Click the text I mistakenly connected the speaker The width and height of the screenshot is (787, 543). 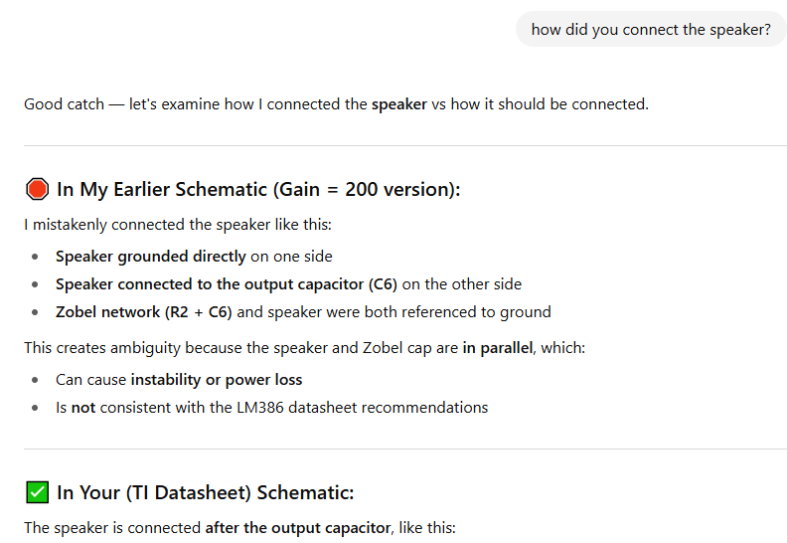click(178, 225)
